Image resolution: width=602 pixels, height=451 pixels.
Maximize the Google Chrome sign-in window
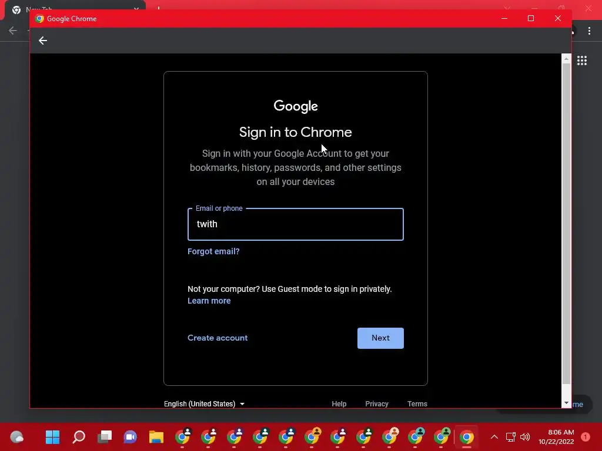tap(531, 18)
